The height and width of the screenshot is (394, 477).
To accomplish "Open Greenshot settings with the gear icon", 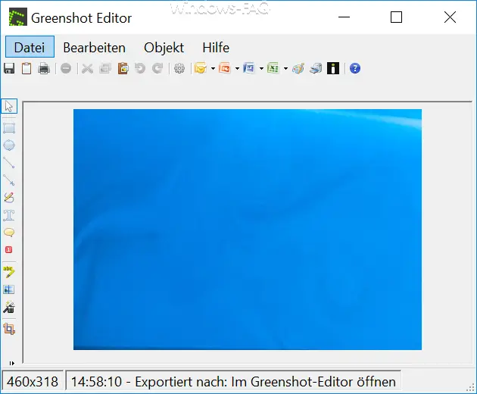I will (179, 68).
